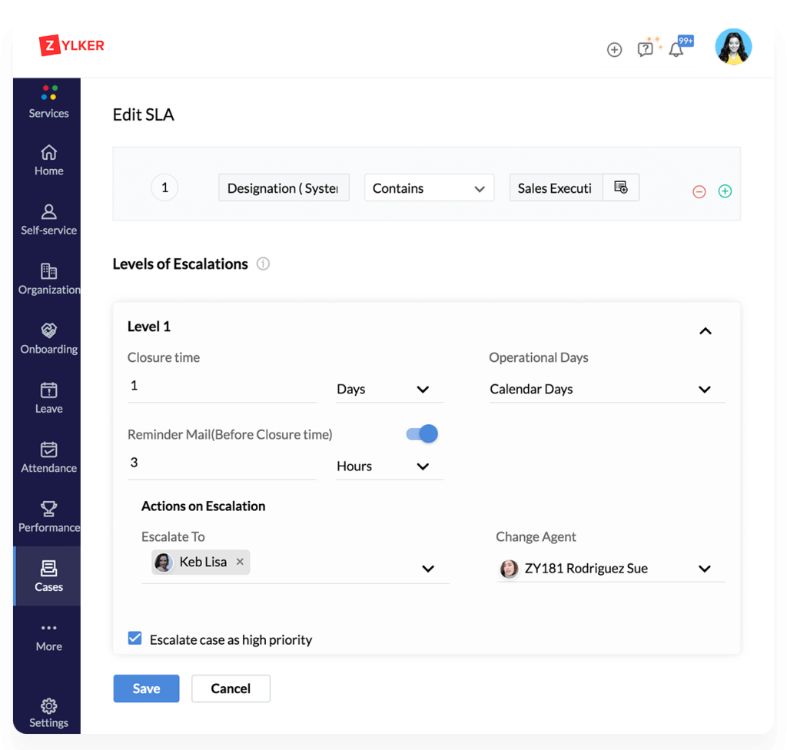
Task: Toggle the Reminder Mail switch
Action: (422, 433)
